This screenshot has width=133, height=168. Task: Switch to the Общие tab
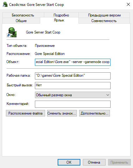coord(21,21)
